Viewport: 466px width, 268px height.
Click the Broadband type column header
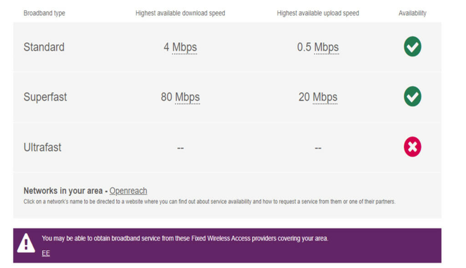click(x=44, y=13)
